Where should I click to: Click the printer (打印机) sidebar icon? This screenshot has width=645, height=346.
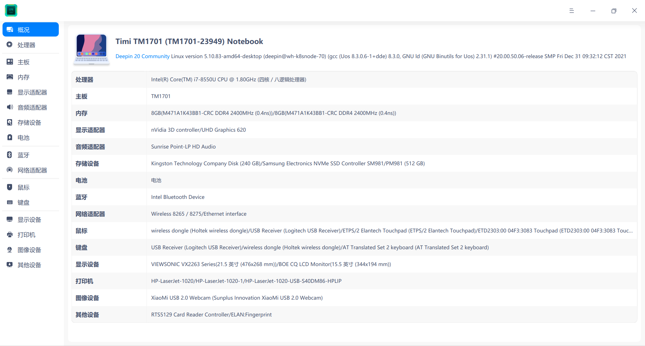[10, 234]
